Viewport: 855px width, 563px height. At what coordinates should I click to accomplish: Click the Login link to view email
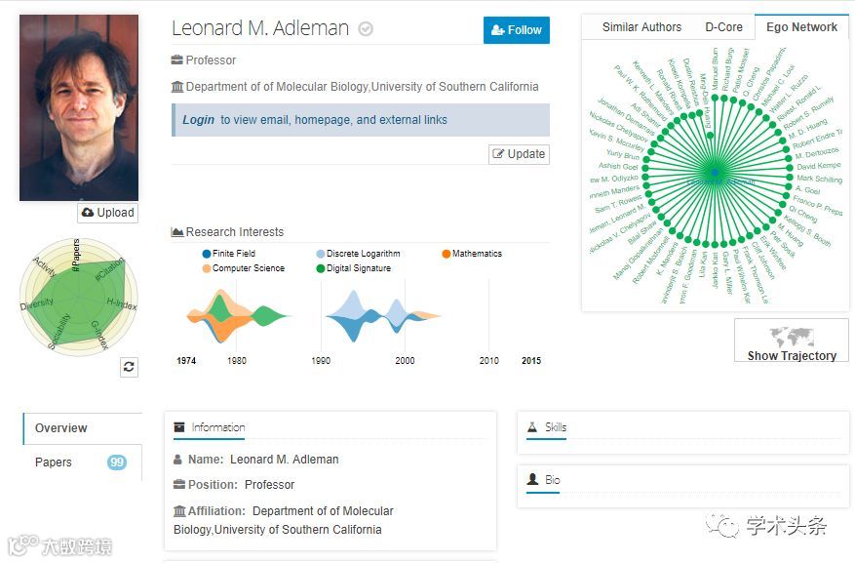coord(198,120)
